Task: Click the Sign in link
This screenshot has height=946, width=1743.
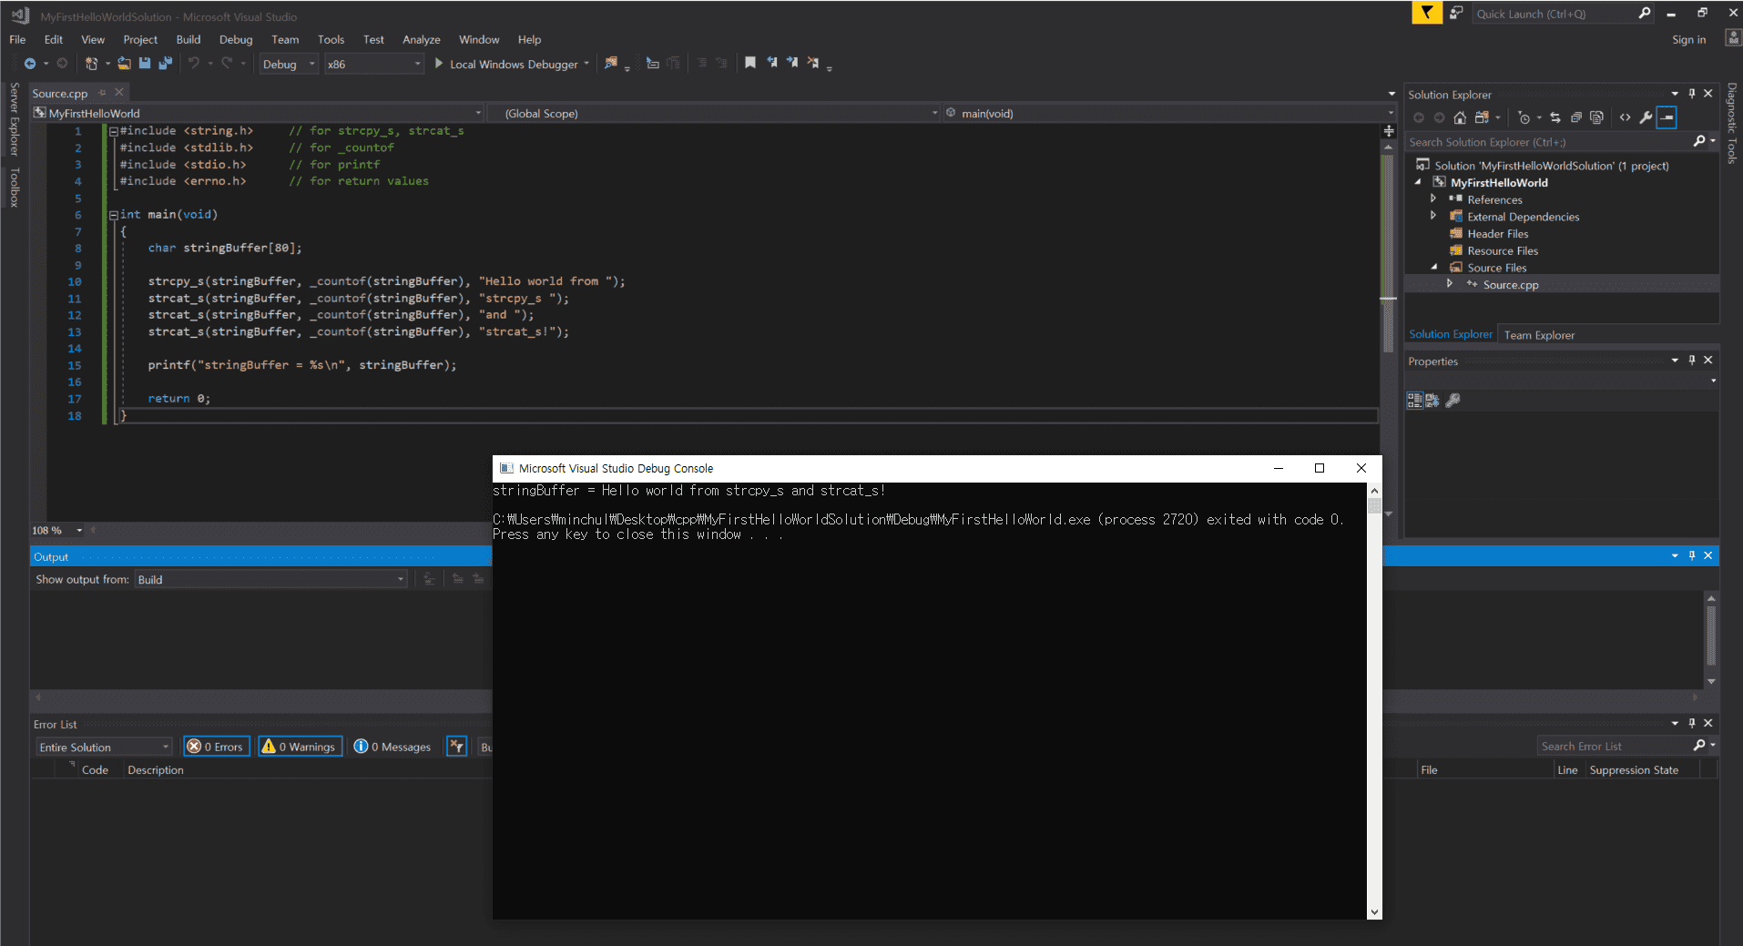Action: coord(1689,39)
